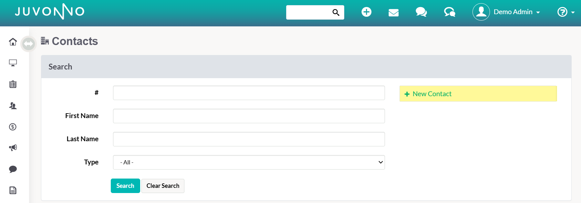Screen dimensions: 581x203
Task: Open the double chat bubbles icon
Action: 421,12
